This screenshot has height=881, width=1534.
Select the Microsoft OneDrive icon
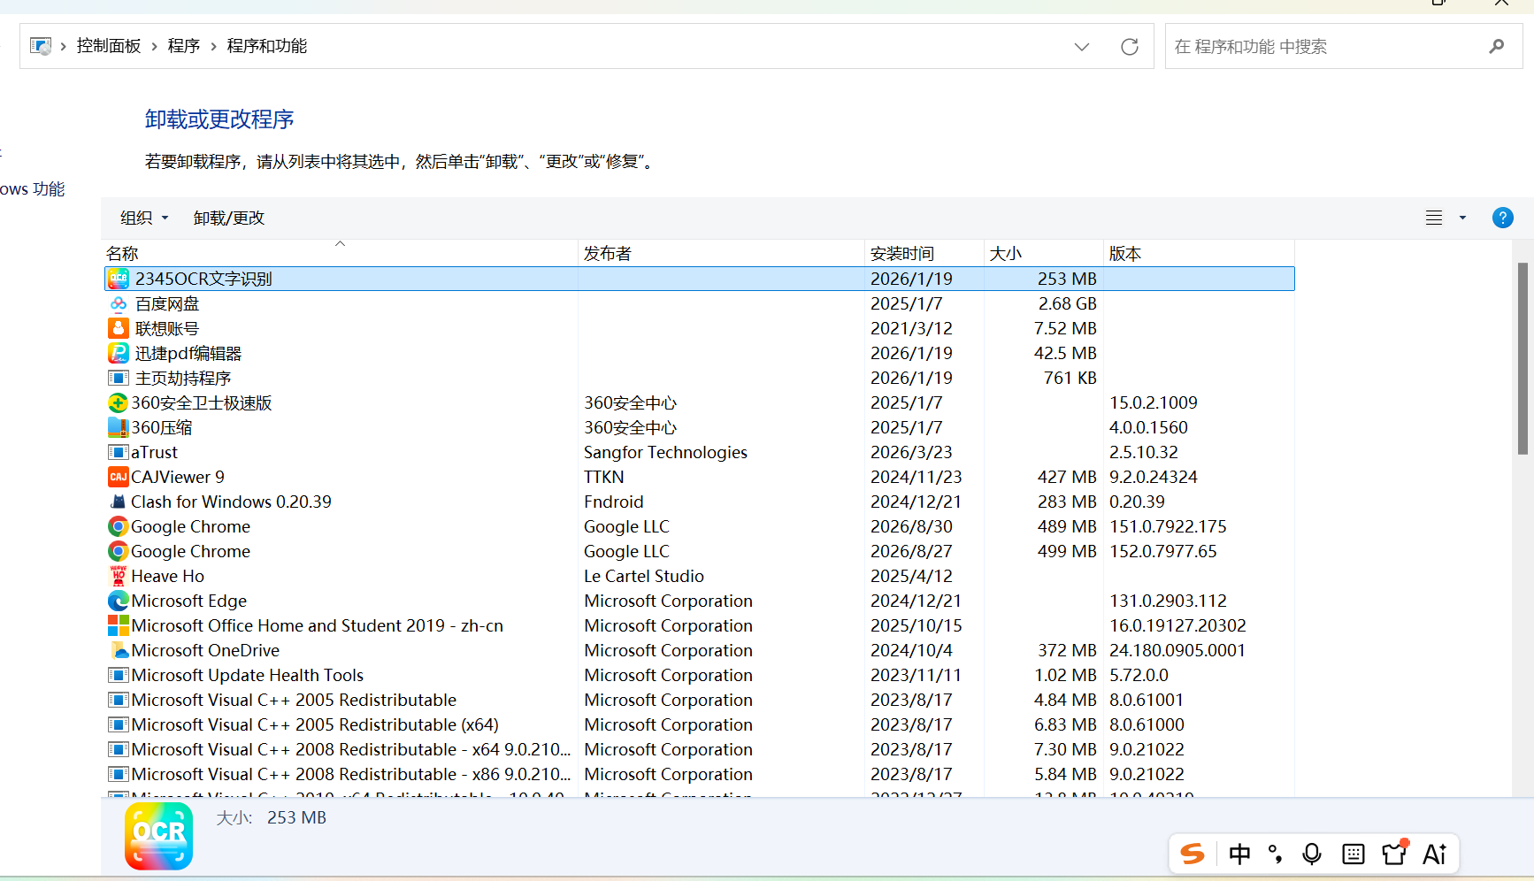(x=118, y=650)
